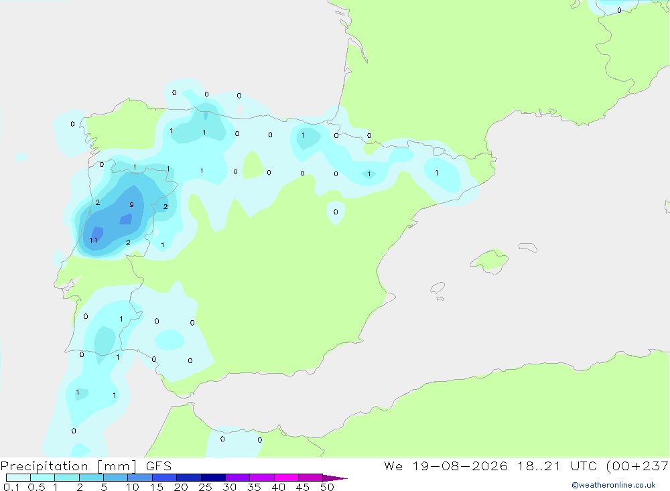670x491 pixels.
Task: Click the '20' legend scale label
Action: pos(181,487)
